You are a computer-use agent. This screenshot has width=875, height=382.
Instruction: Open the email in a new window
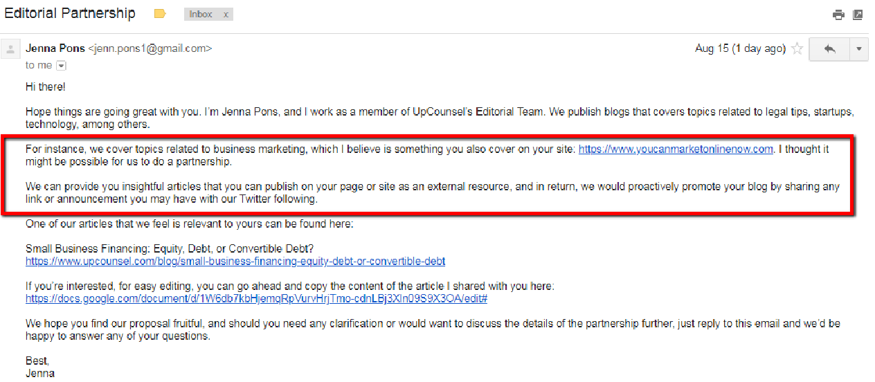point(858,15)
